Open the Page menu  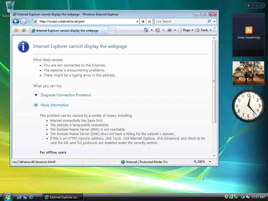pyautogui.click(x=186, y=30)
